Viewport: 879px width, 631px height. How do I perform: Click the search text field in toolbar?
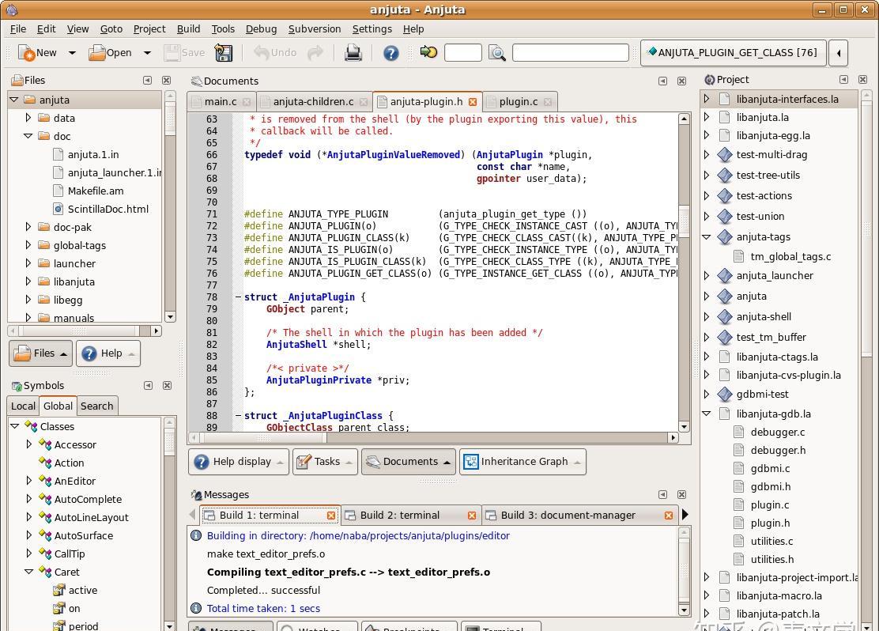[571, 53]
